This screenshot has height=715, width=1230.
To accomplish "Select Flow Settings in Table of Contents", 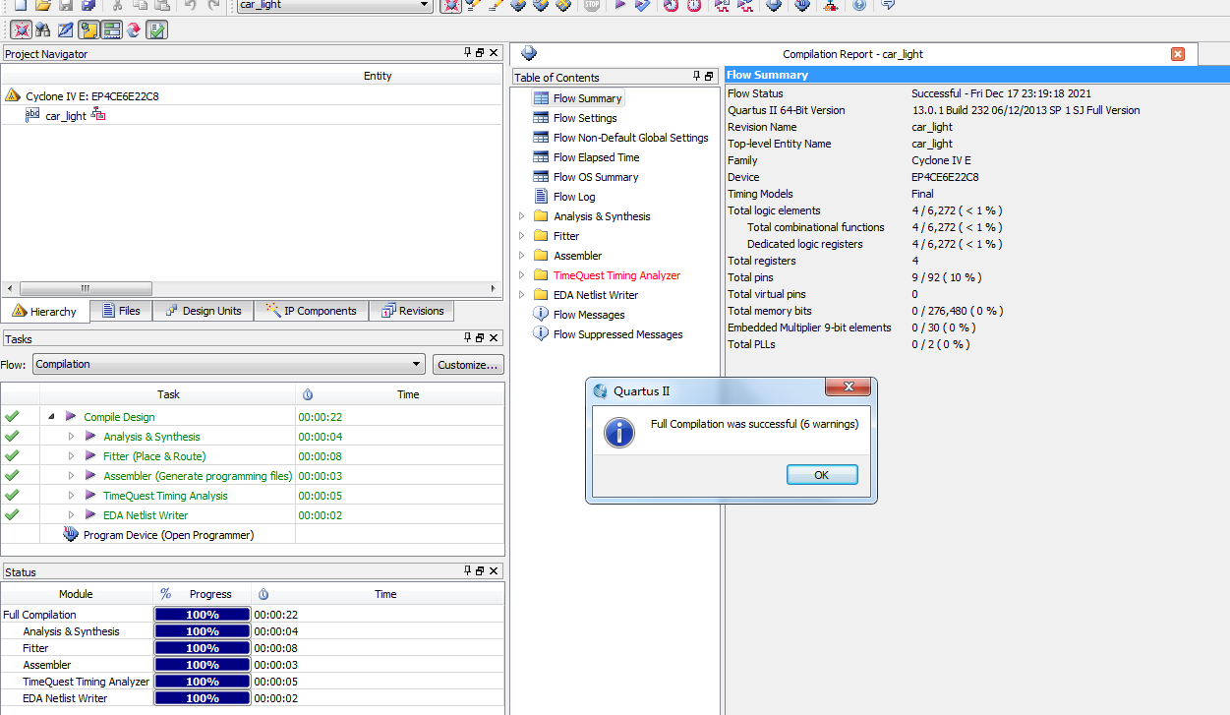I will 585,118.
